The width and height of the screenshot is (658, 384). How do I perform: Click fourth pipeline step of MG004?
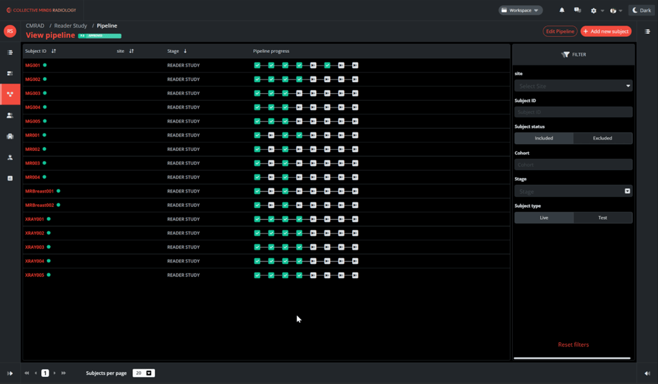tap(299, 107)
